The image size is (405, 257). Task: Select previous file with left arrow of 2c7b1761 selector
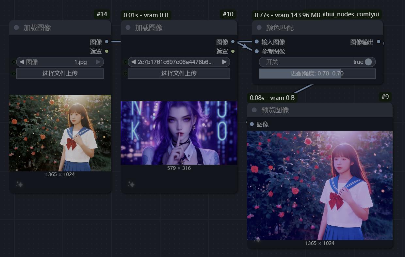coord(133,62)
